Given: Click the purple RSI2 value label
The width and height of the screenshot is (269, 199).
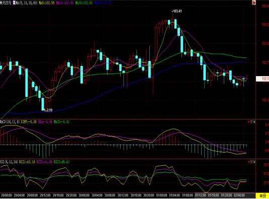Looking at the screenshot, I should [x=44, y=162].
